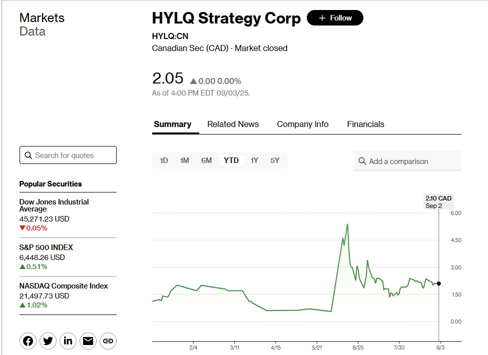Viewport: 488px width, 355px height.
Task: Click 21,497.73 USD NASDAQ value
Action: point(44,296)
